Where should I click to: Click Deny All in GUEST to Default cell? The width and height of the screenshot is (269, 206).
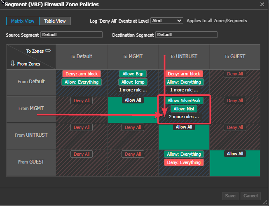coord(82,154)
